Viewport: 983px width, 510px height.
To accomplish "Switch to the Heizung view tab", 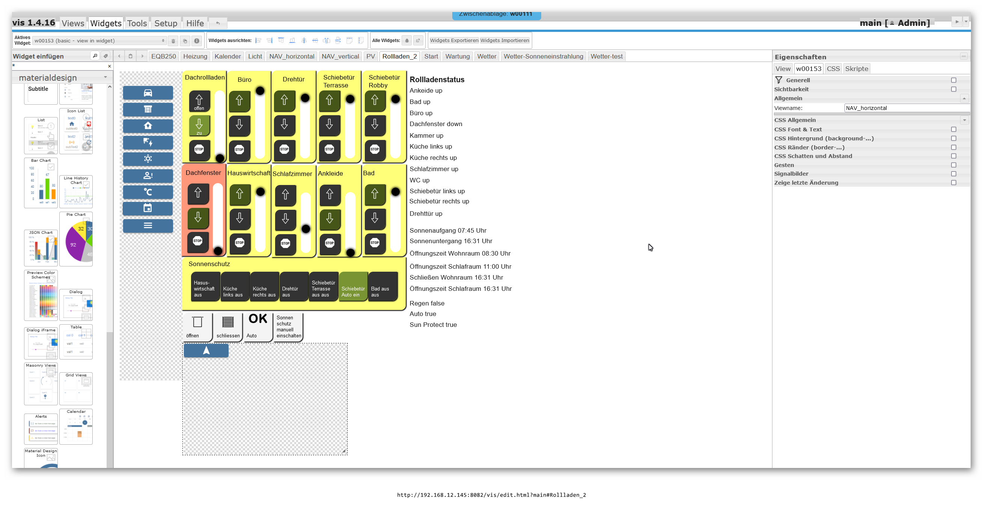I will click(195, 56).
